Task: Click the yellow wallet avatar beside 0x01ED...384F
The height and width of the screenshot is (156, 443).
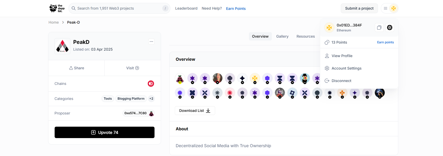Action: click(329, 28)
